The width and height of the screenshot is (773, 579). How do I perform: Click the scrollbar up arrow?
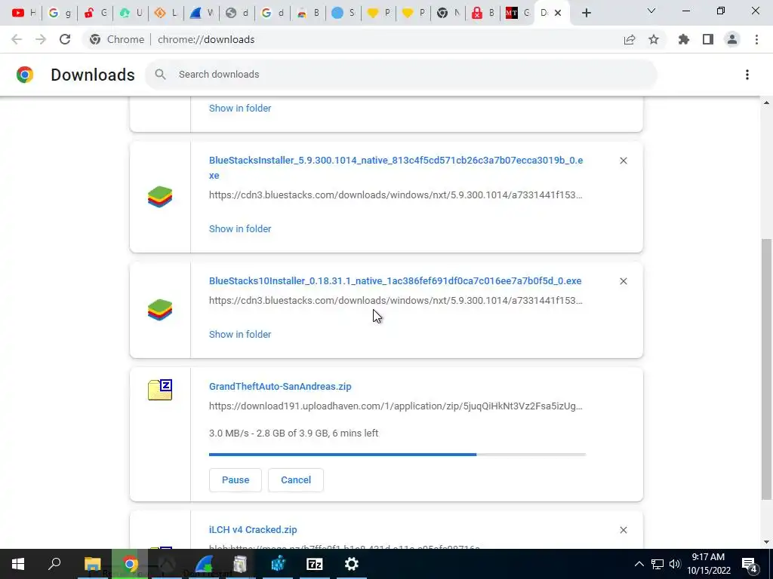(765, 103)
